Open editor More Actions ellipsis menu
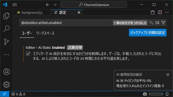Viewport: 173px width, 97px height. point(167,12)
